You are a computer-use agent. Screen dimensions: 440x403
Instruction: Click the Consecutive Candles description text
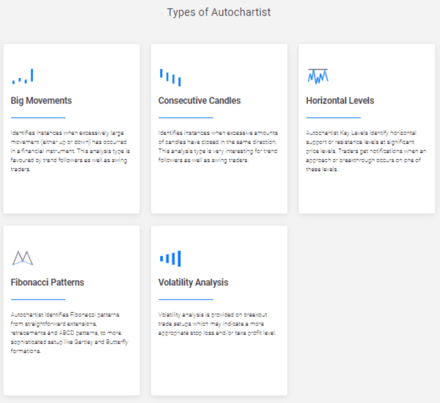pos(218,147)
